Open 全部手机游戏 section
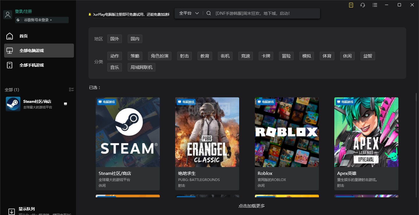The image size is (419, 215). click(32, 65)
